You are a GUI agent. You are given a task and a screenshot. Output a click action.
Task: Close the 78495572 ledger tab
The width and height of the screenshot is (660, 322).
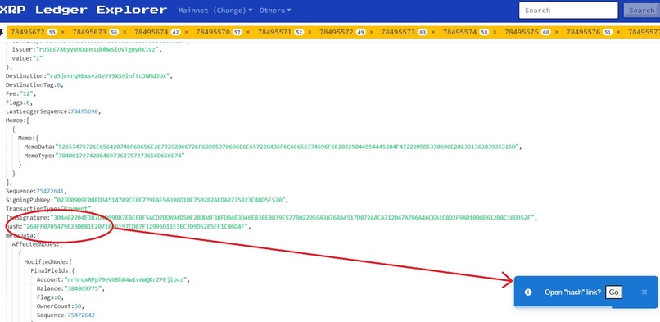(371, 32)
